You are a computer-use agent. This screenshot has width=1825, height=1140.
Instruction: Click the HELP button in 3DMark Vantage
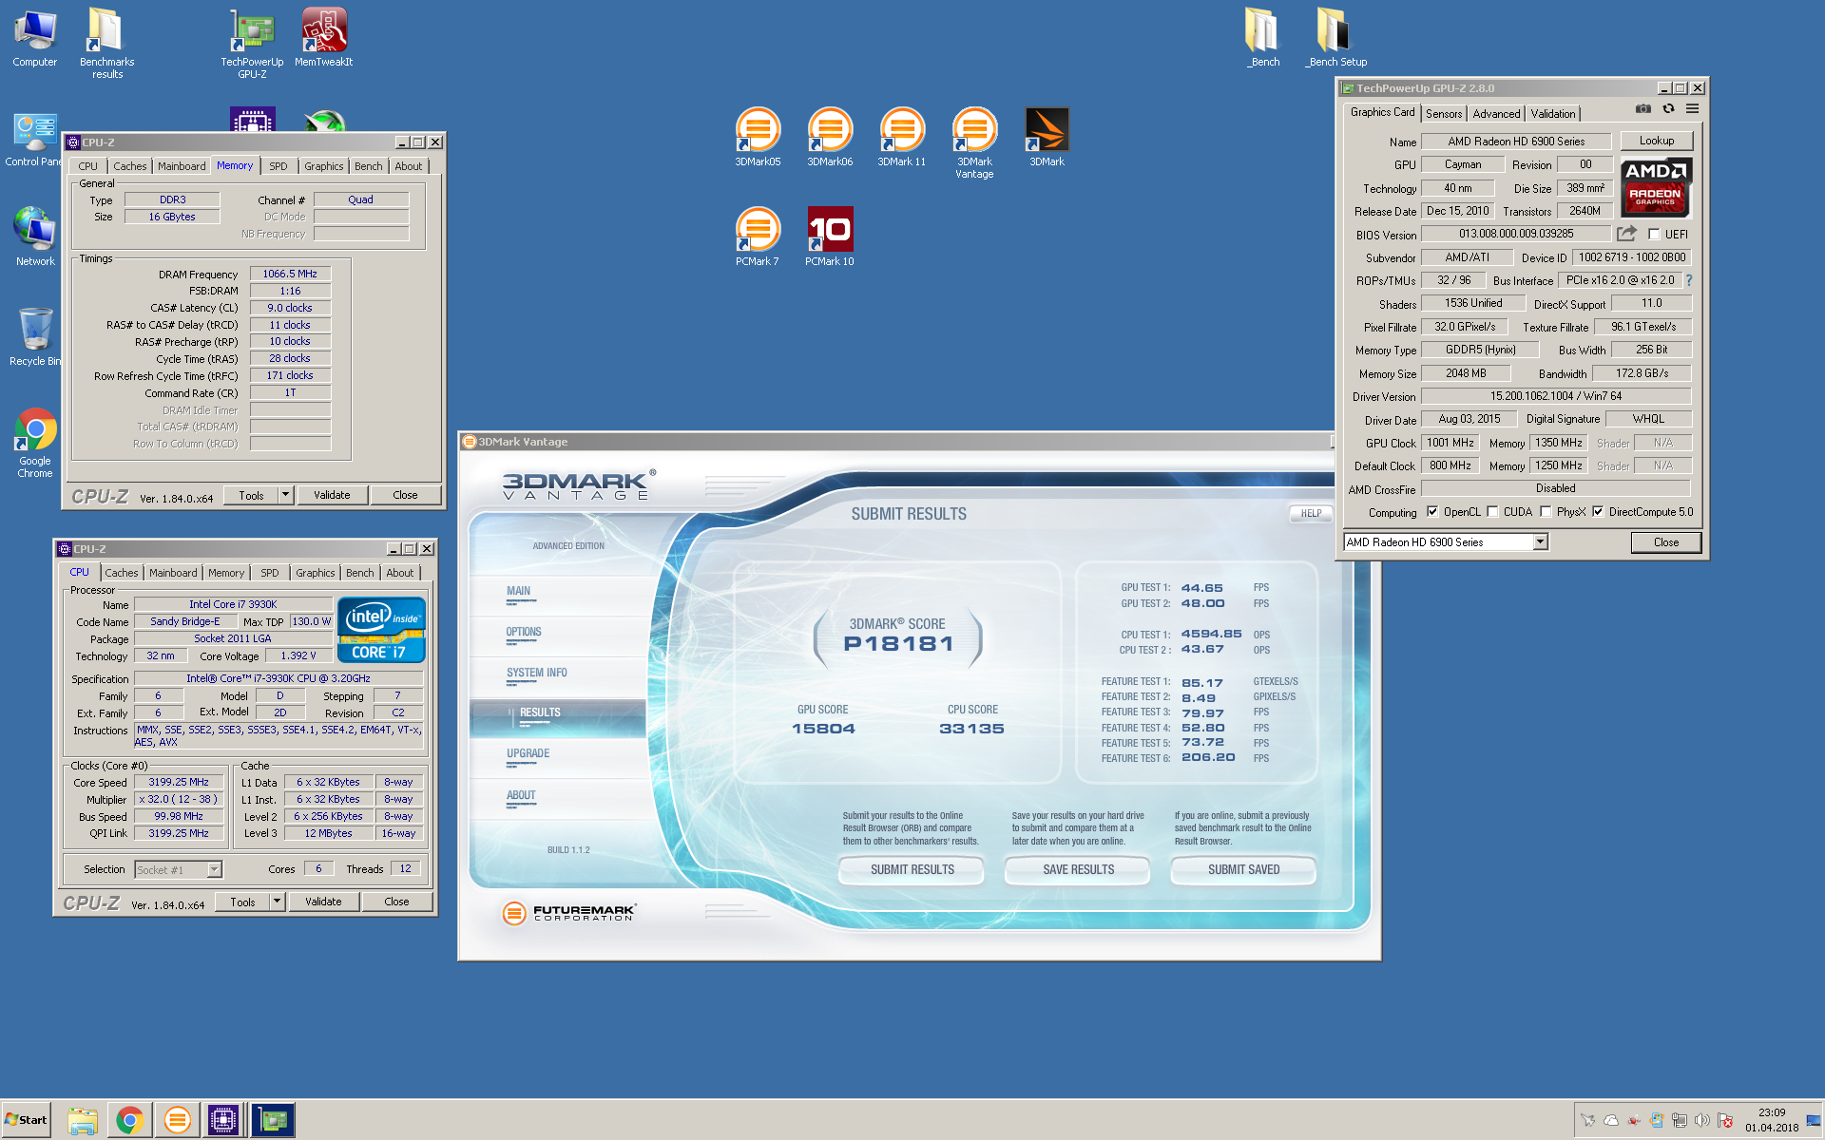coord(1311,513)
